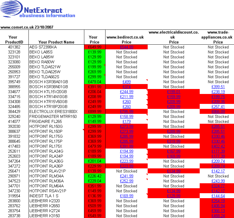Viewport: 234px width, 218px height.
Task: Open the £241.99 bedirect price link
Action: [x=126, y=176]
